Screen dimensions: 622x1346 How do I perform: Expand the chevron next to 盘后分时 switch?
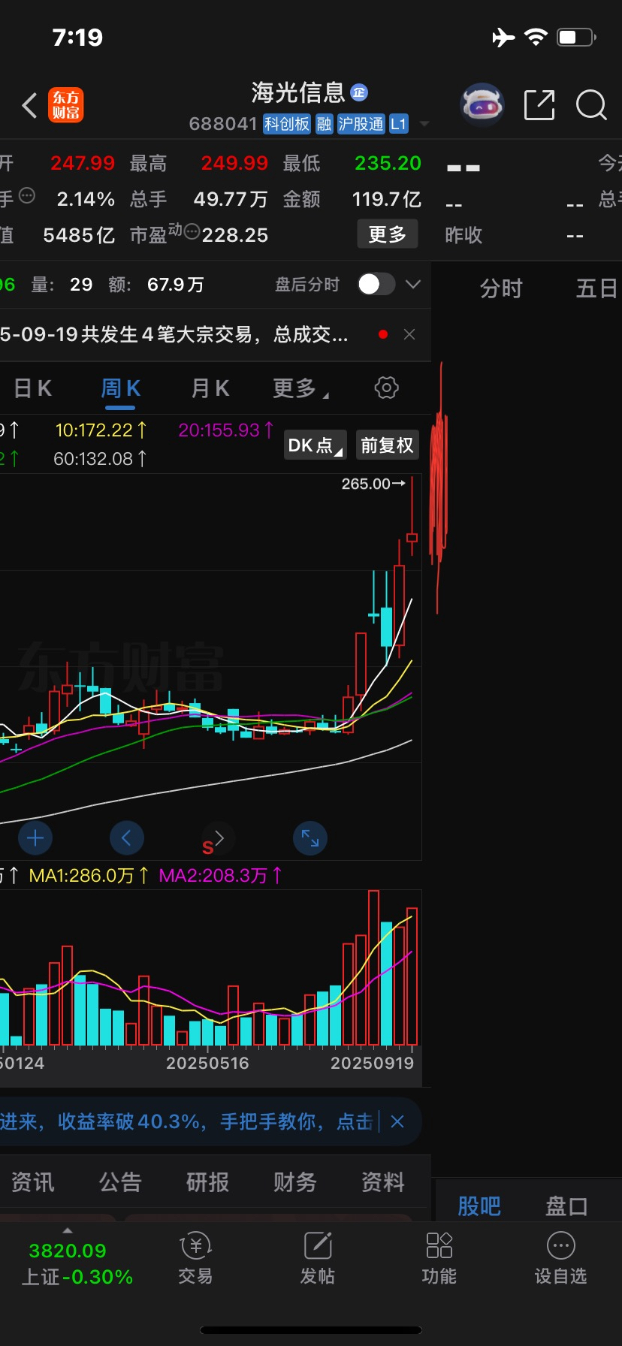(413, 284)
